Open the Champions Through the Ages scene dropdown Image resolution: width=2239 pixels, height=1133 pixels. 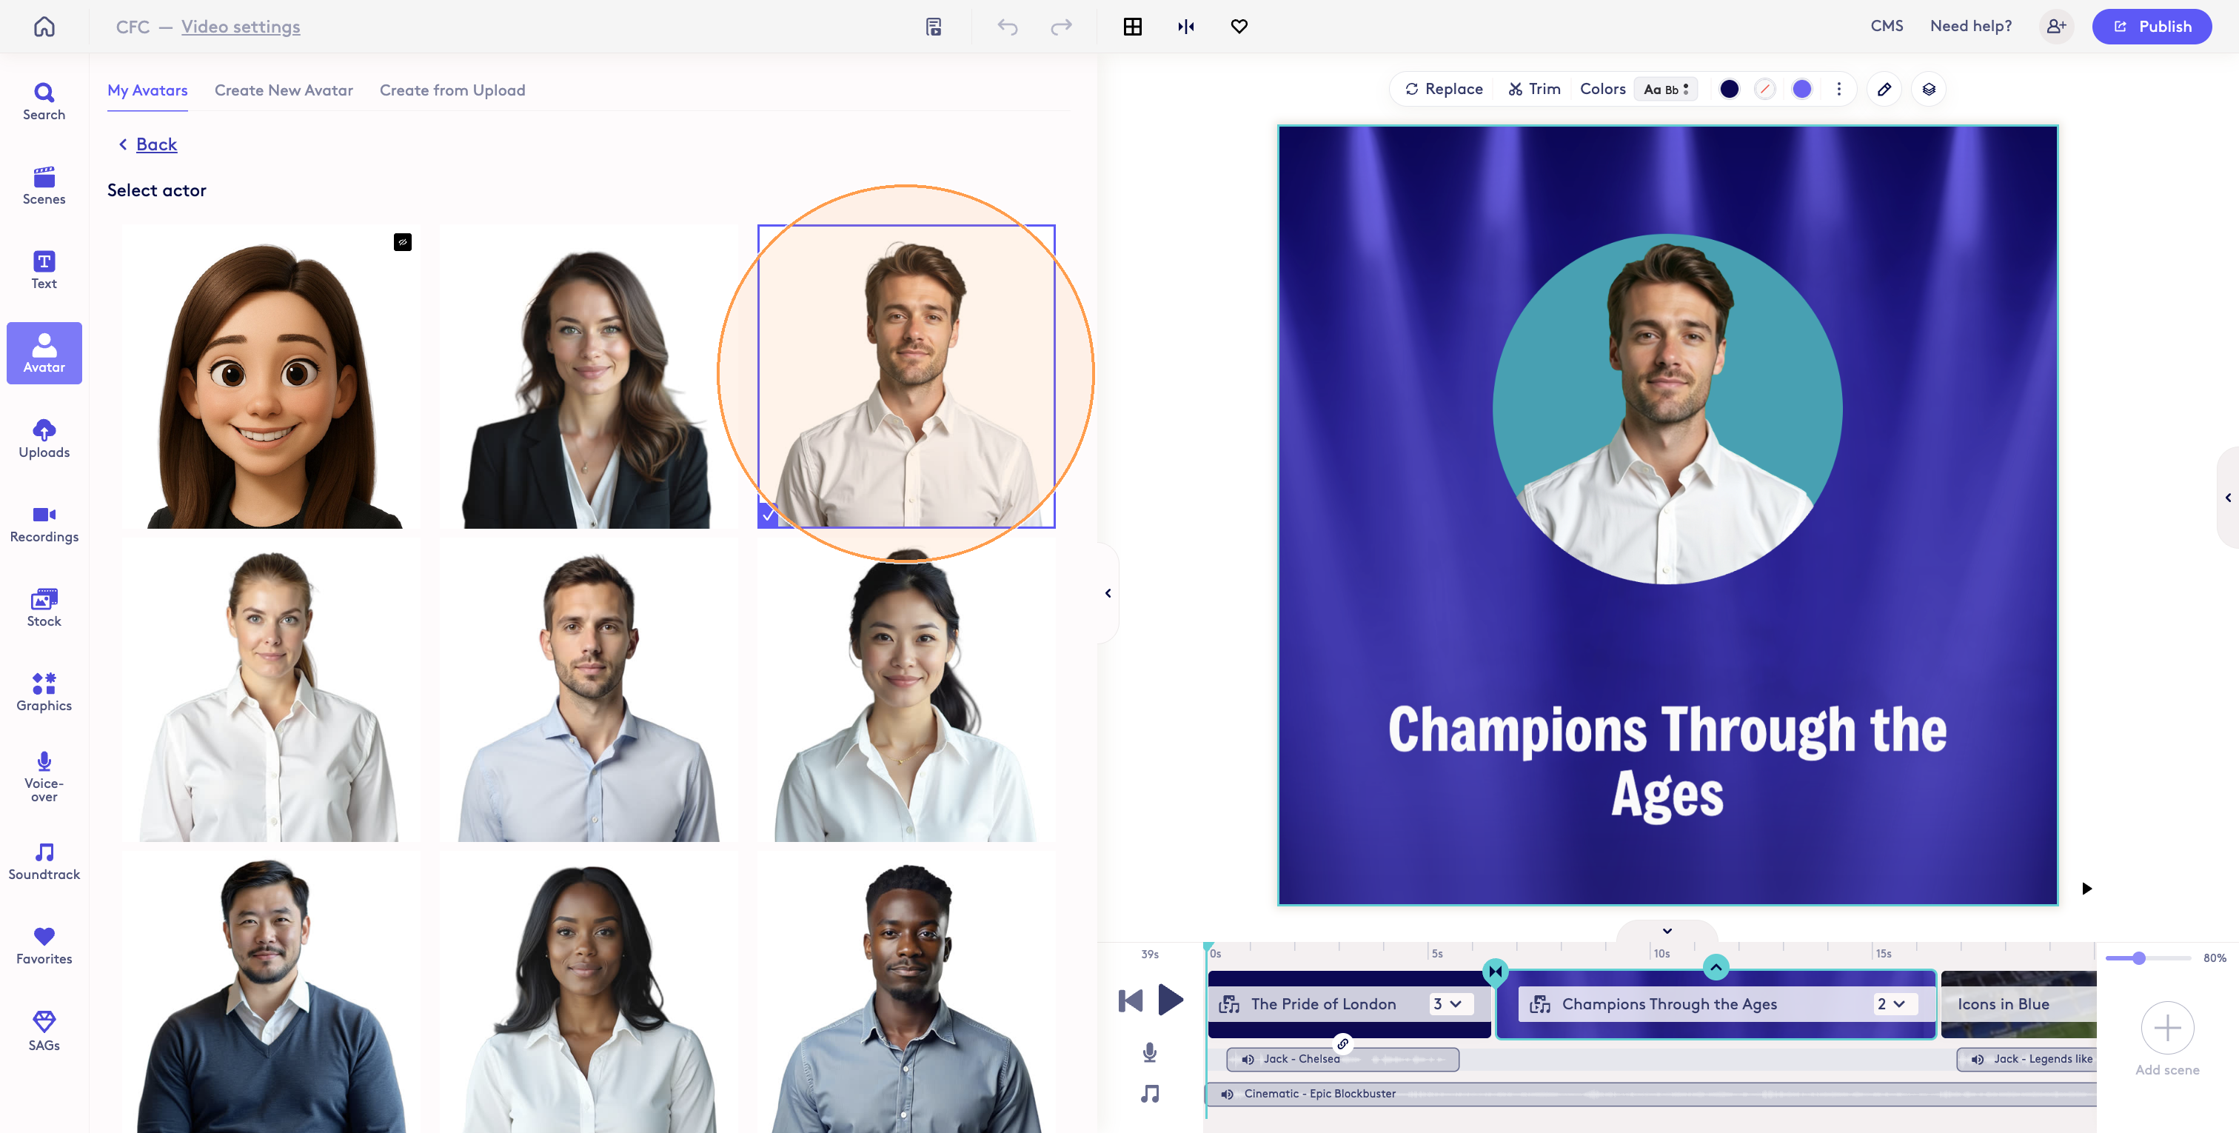pyautogui.click(x=1891, y=1003)
